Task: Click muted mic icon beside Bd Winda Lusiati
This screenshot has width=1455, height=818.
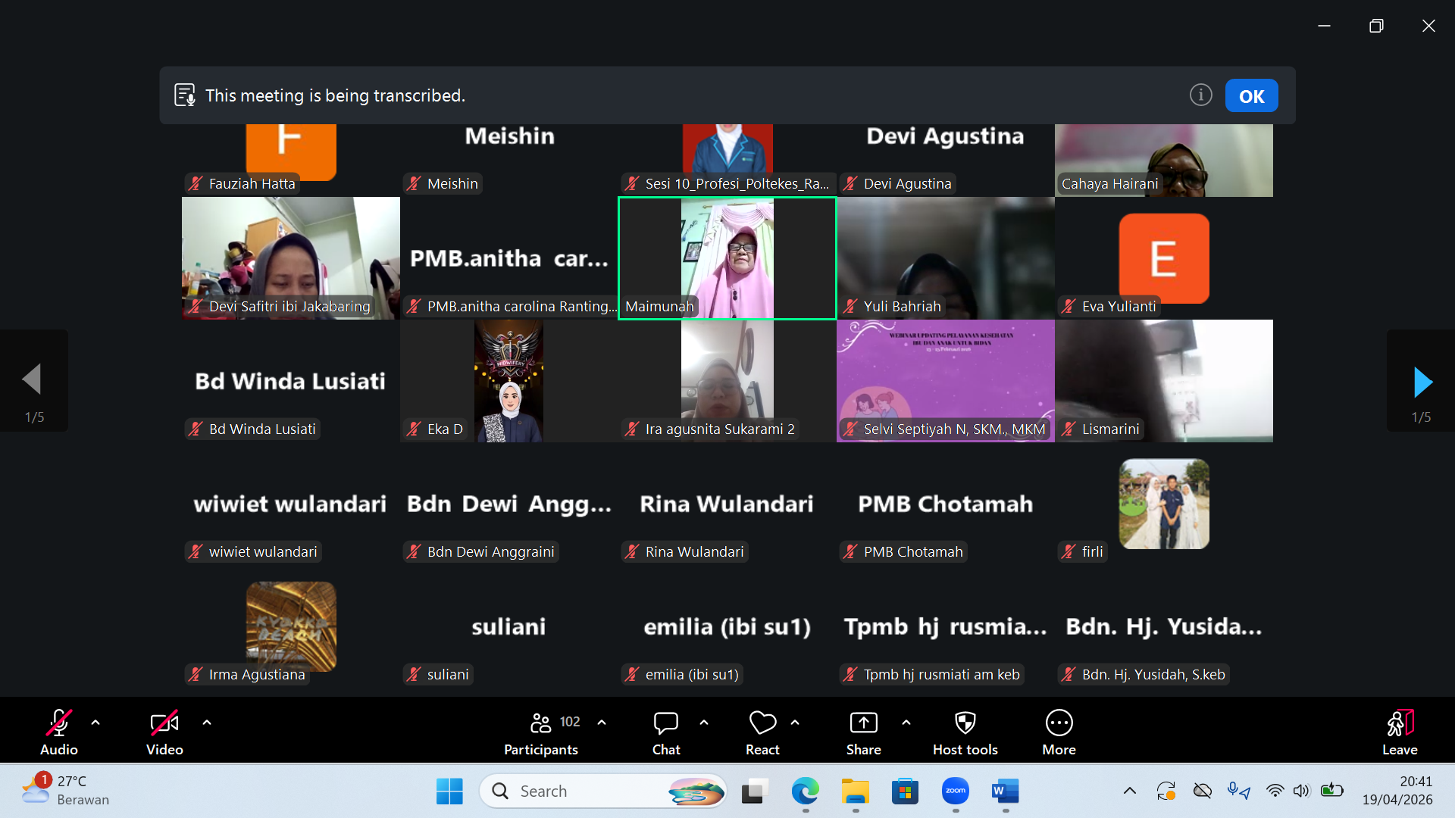Action: [196, 429]
